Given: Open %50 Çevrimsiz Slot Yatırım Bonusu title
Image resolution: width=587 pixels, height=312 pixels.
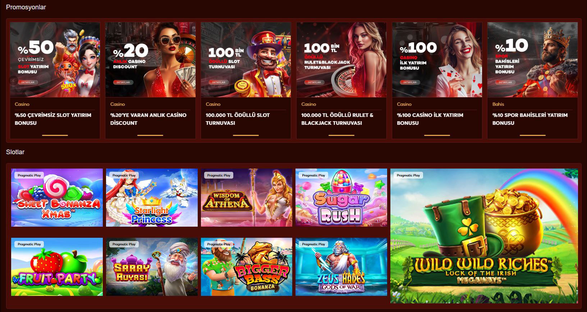Looking at the screenshot, I should tap(53, 119).
